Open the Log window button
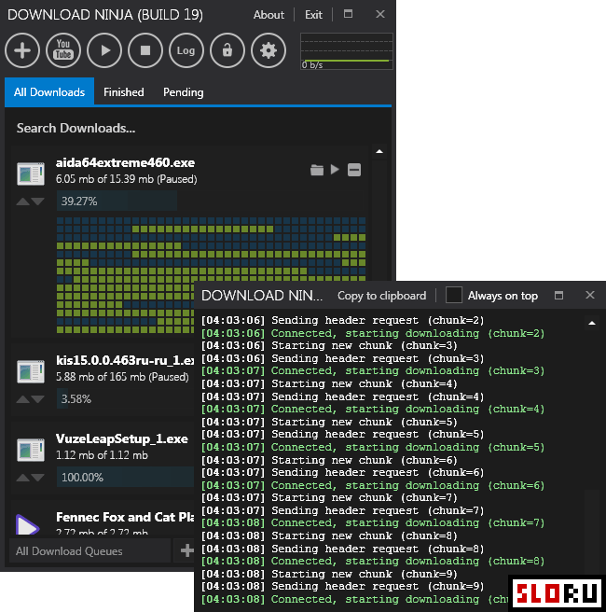Screen dimensions: 606x612 tap(186, 50)
